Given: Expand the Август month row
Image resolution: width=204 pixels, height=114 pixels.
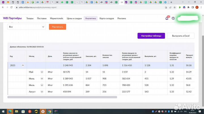Looking at the screenshot, I should [x=42, y=92].
